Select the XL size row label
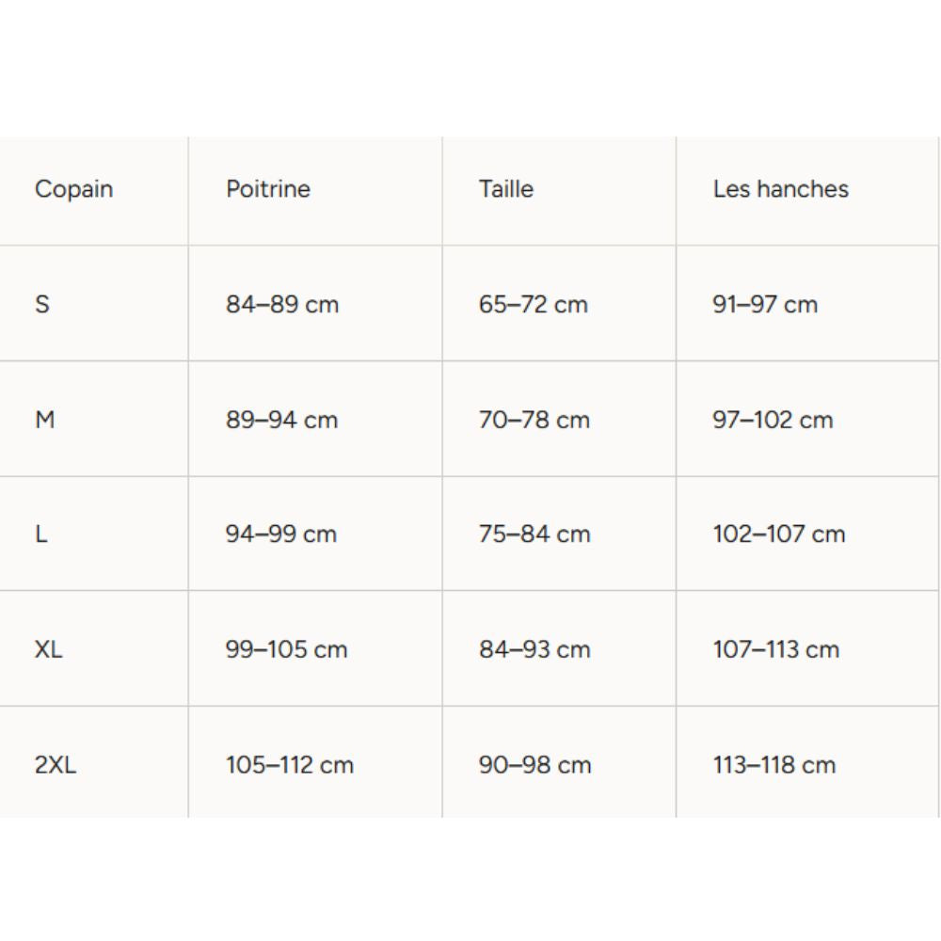The height and width of the screenshot is (941, 941). tap(49, 650)
